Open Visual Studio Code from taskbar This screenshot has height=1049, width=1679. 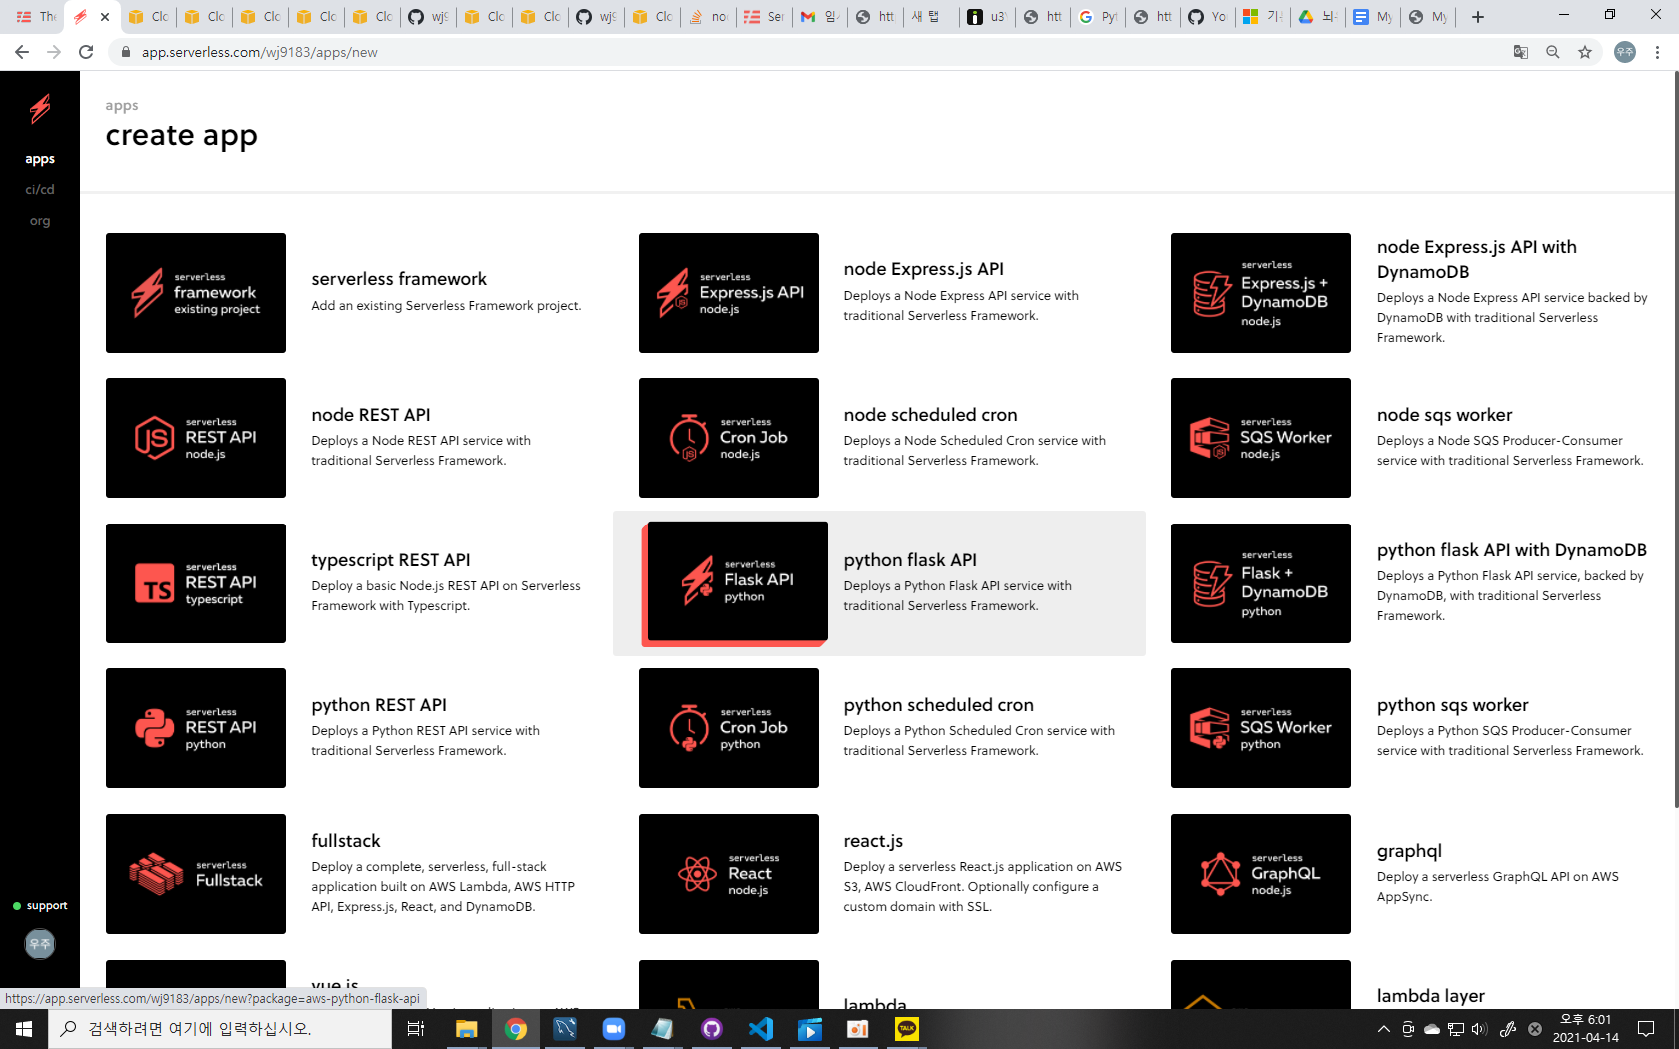[x=761, y=1029]
